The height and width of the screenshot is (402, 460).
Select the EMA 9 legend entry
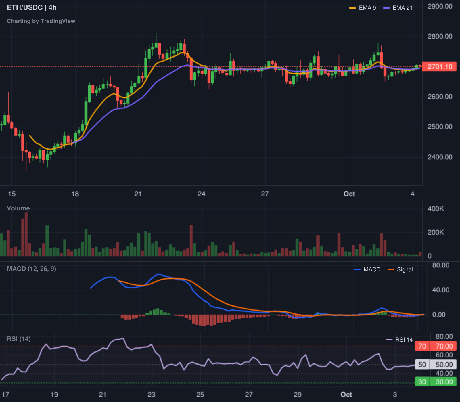coord(363,8)
